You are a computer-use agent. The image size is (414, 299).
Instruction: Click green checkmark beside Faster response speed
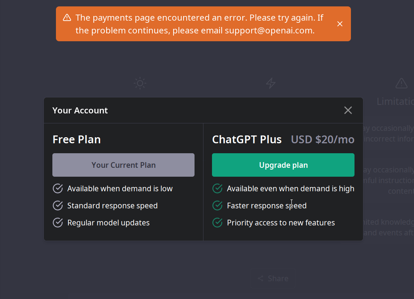click(x=217, y=205)
